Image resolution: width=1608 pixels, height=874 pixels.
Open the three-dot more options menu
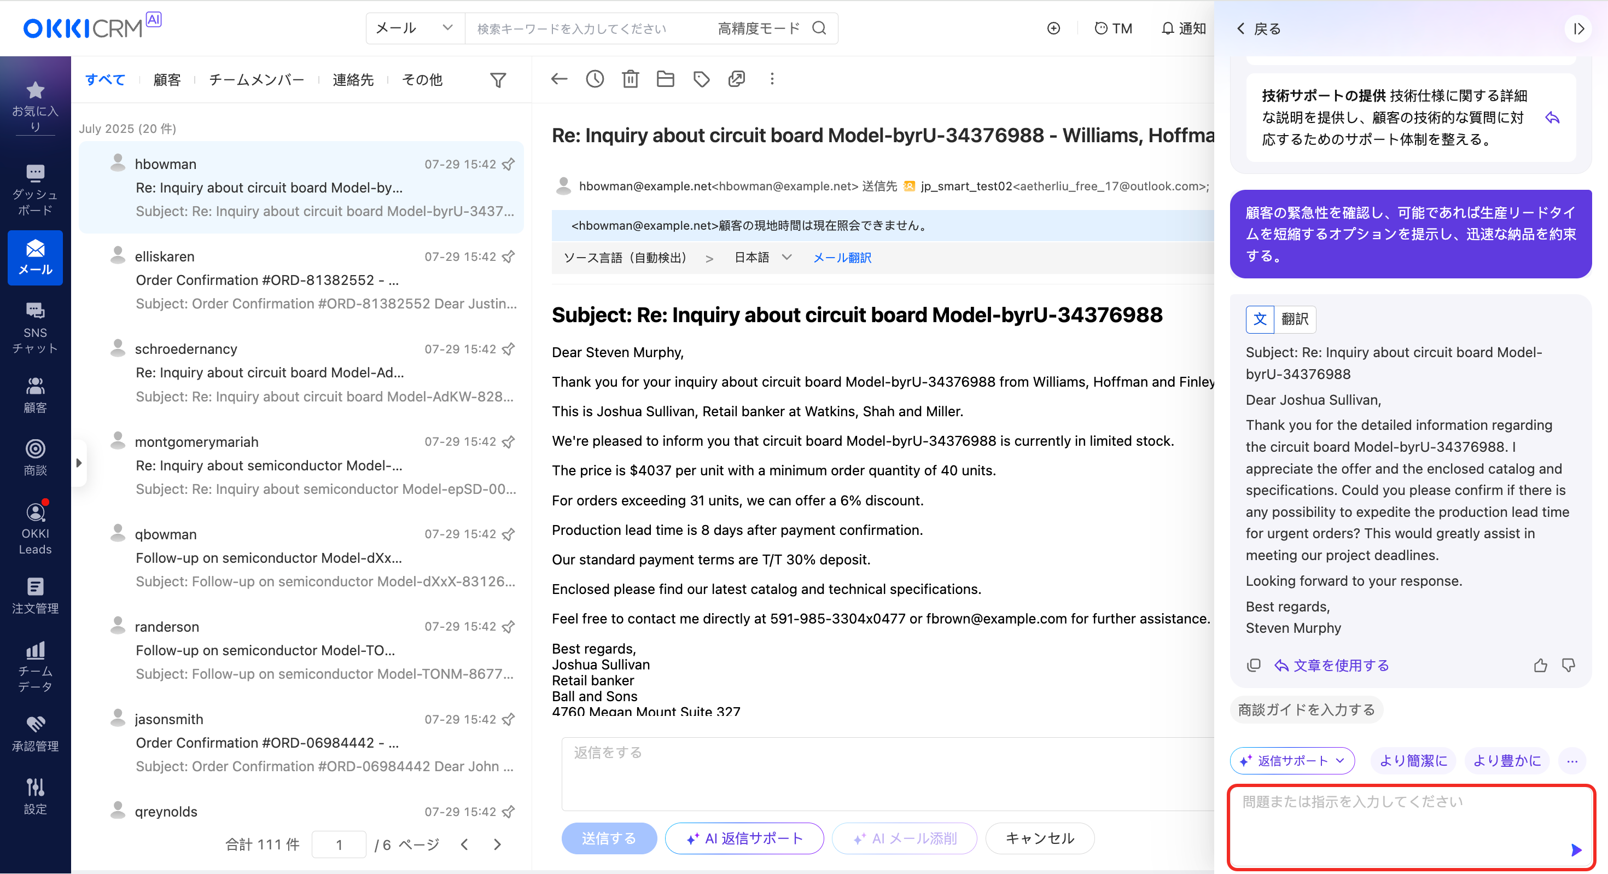(772, 79)
